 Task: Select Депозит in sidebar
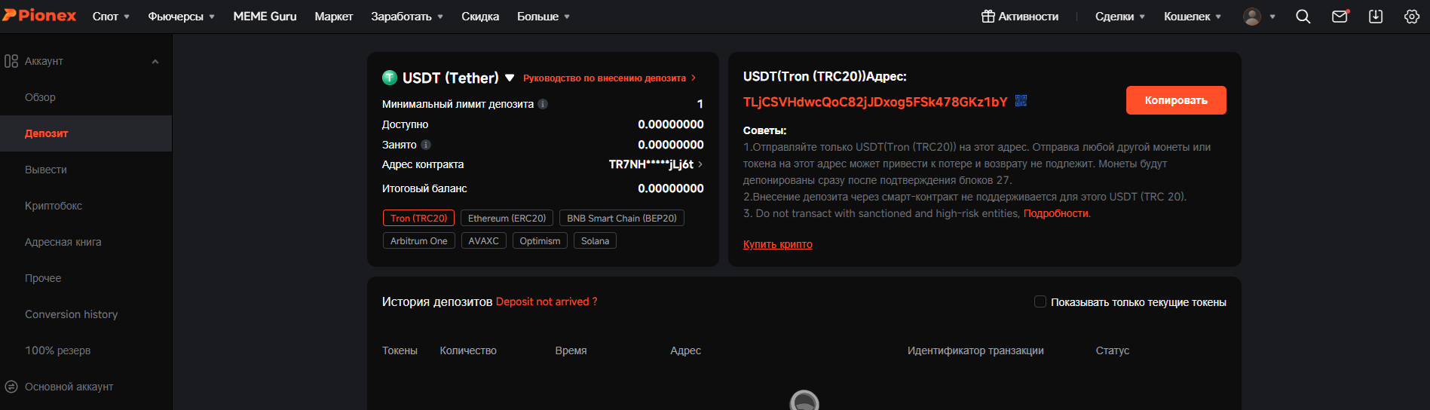pos(86,133)
